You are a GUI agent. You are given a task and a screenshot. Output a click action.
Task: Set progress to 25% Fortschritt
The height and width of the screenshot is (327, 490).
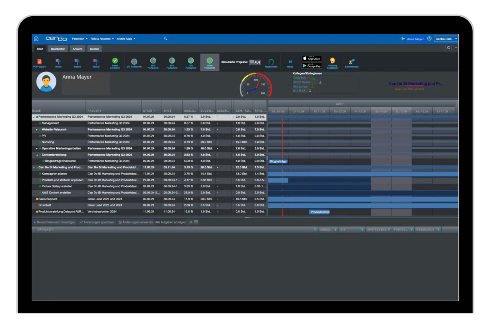pos(153,63)
